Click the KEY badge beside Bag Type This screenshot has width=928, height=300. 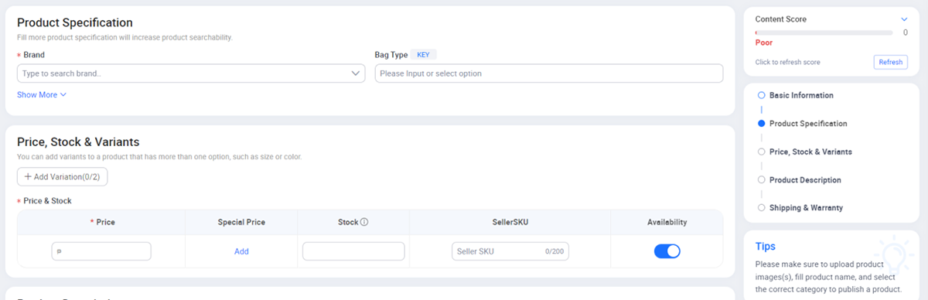click(x=423, y=55)
